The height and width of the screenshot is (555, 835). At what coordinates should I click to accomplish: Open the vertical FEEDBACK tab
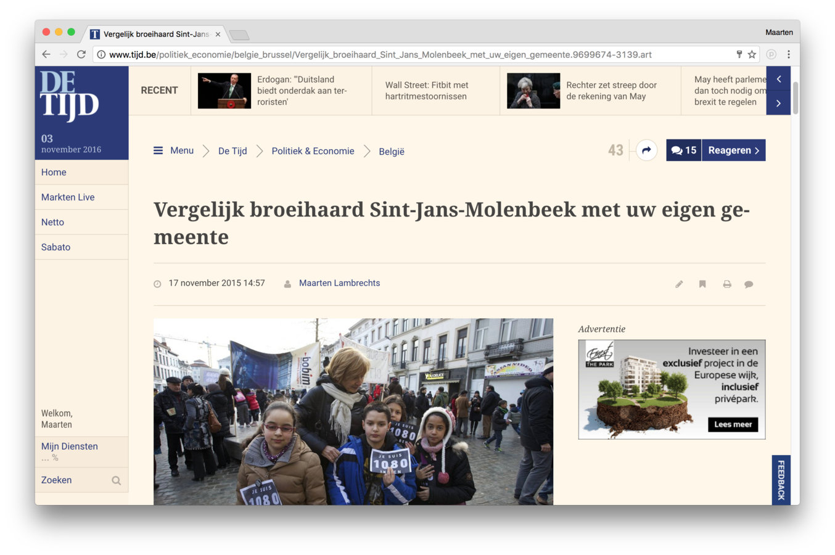781,480
